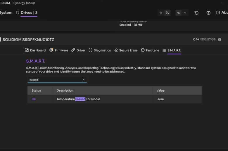Set temperature unit to Celsius
Viewport: 228px width, 151px height.
click(x=178, y=13)
